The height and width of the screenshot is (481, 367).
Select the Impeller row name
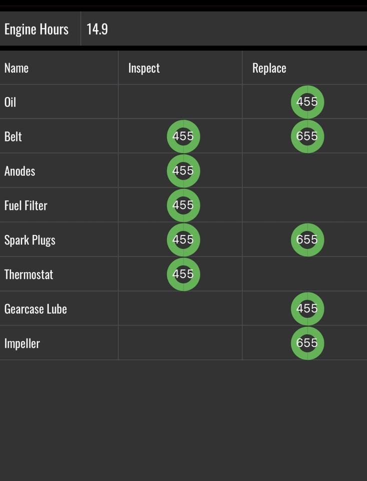click(x=22, y=344)
